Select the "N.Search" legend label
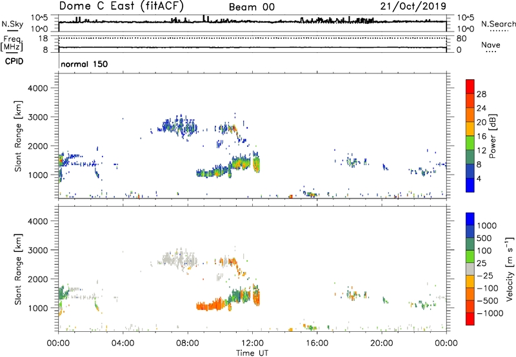The width and height of the screenshot is (516, 357). pos(498,24)
